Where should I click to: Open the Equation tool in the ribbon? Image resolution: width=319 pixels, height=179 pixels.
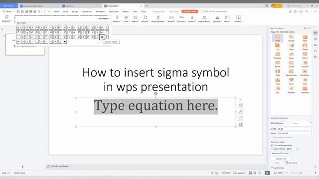tap(6, 18)
